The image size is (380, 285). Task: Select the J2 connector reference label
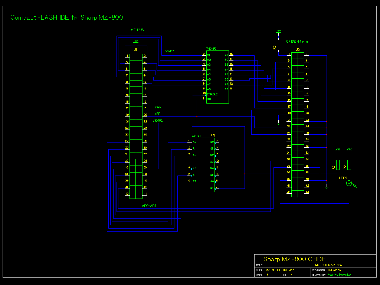click(298, 49)
